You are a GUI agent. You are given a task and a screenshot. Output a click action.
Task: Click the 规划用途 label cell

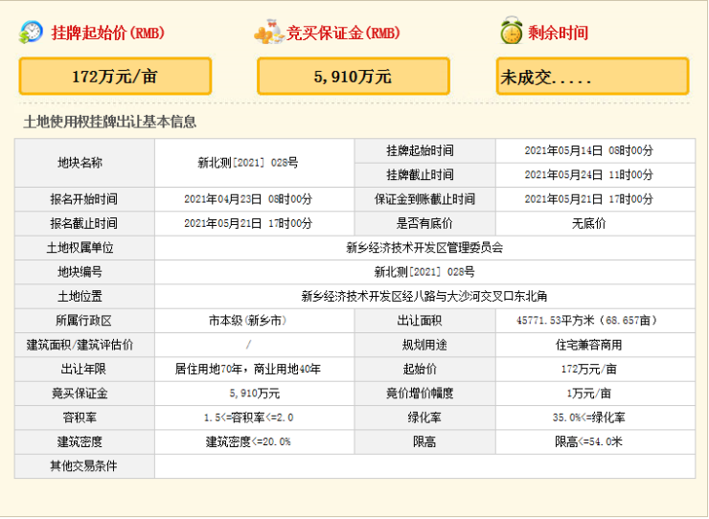click(x=425, y=345)
